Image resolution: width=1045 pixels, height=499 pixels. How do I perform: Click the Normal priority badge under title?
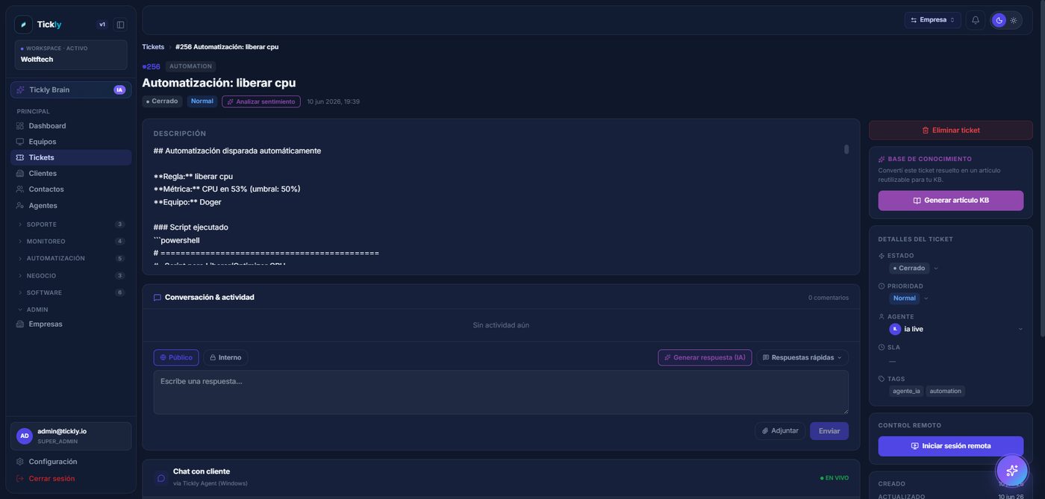pyautogui.click(x=202, y=101)
